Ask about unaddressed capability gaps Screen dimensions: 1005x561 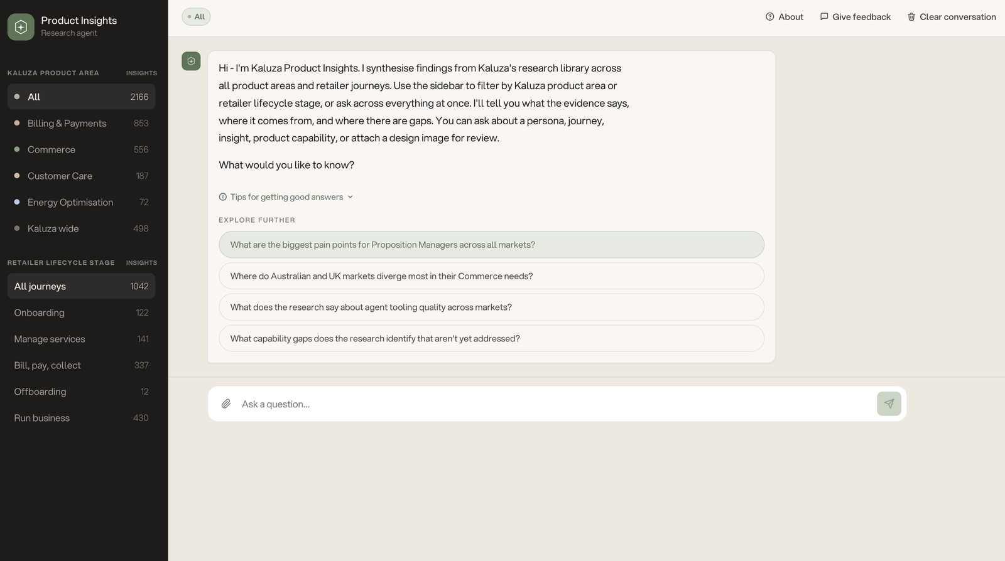click(491, 338)
